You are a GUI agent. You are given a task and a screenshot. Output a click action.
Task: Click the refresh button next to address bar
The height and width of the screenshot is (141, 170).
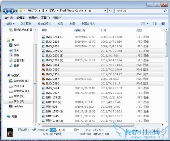tap(110, 11)
